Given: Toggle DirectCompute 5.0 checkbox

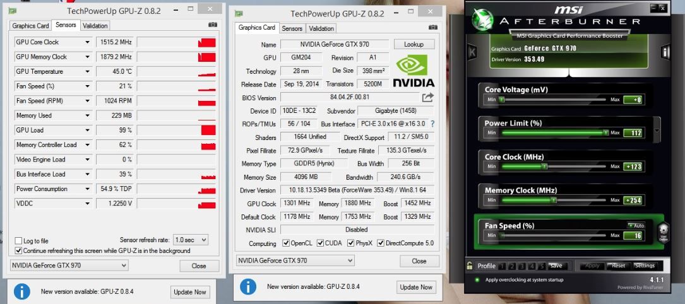Looking at the screenshot, I should point(381,243).
